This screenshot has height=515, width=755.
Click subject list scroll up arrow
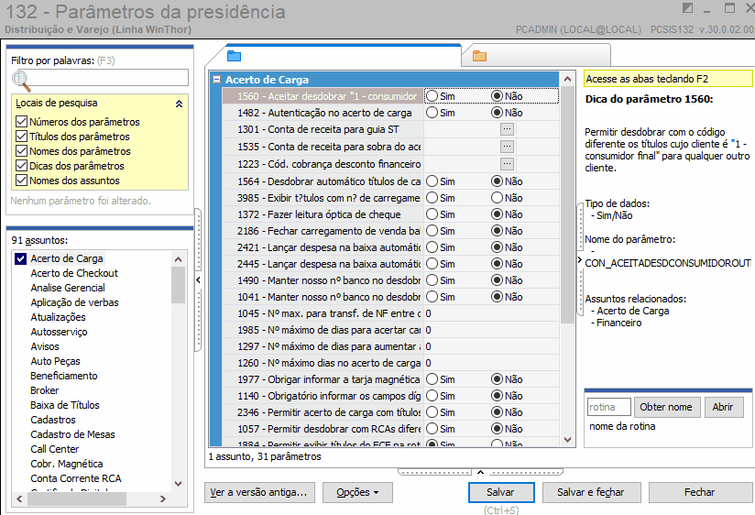point(178,259)
